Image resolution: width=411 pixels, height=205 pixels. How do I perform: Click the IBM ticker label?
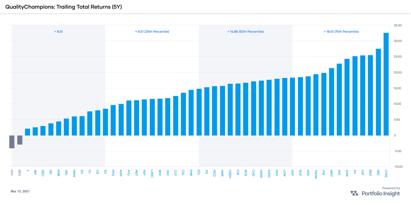(x=35, y=173)
